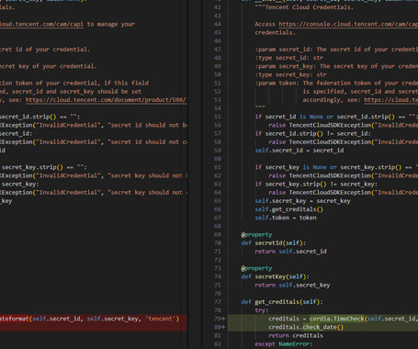This screenshot has height=349, width=418.
Task: Open the https://cloud.te link on line 53
Action: 391,100
